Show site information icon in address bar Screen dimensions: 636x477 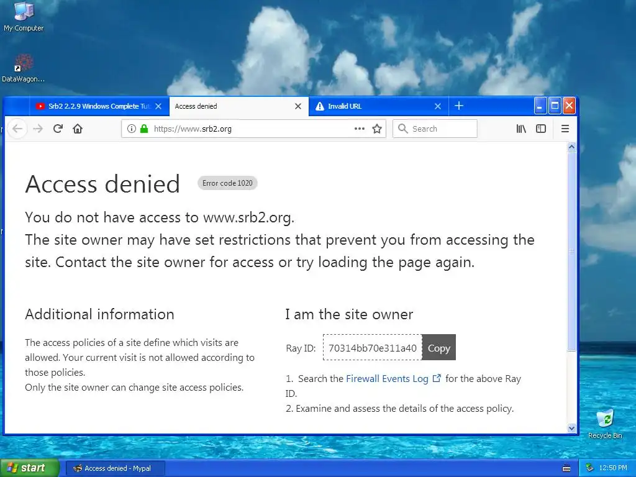pos(132,129)
